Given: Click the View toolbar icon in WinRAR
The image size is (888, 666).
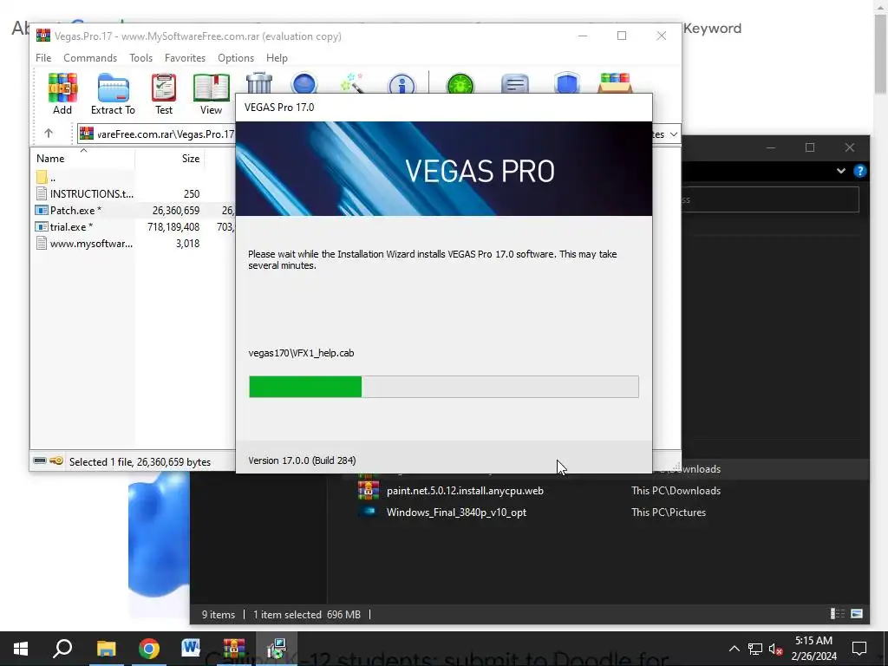Looking at the screenshot, I should pyautogui.click(x=212, y=95).
